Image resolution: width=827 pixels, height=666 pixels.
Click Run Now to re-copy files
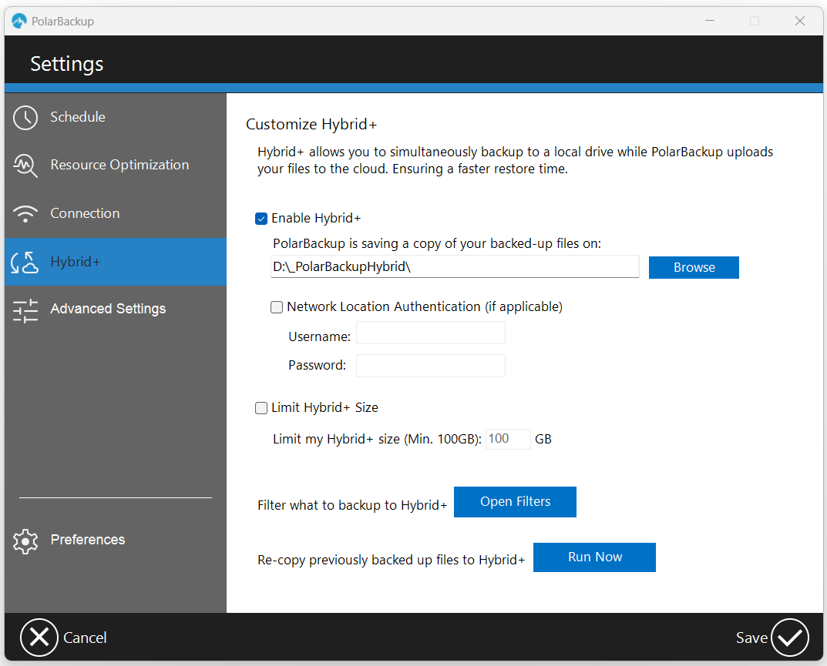tap(594, 557)
